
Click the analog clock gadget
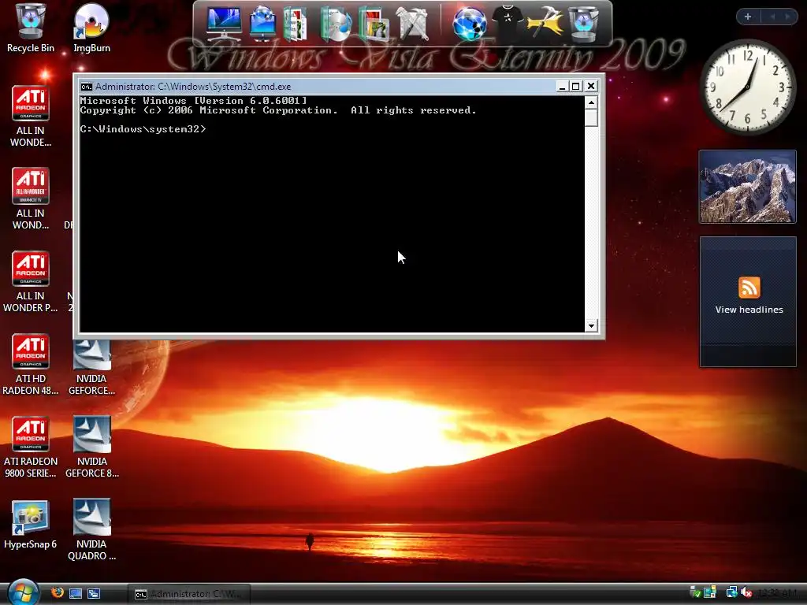(748, 87)
